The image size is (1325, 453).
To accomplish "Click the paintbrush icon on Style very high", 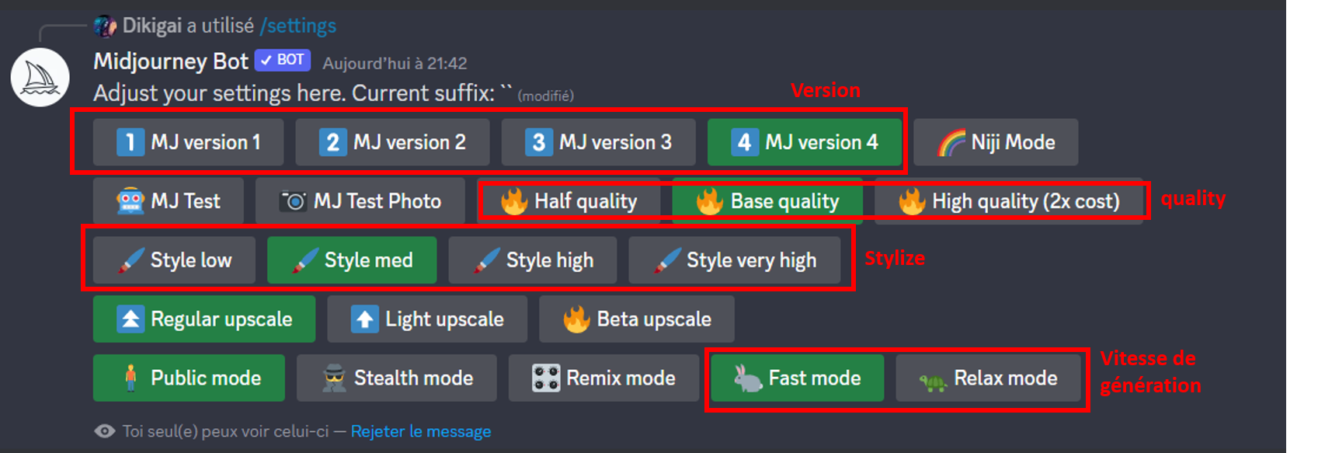I will pos(666,260).
